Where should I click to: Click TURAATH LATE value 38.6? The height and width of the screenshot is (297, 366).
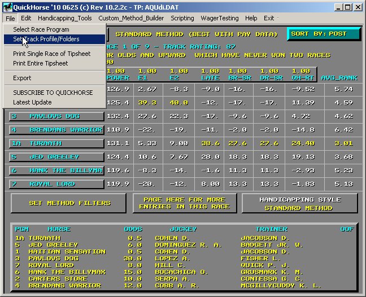click(210, 143)
